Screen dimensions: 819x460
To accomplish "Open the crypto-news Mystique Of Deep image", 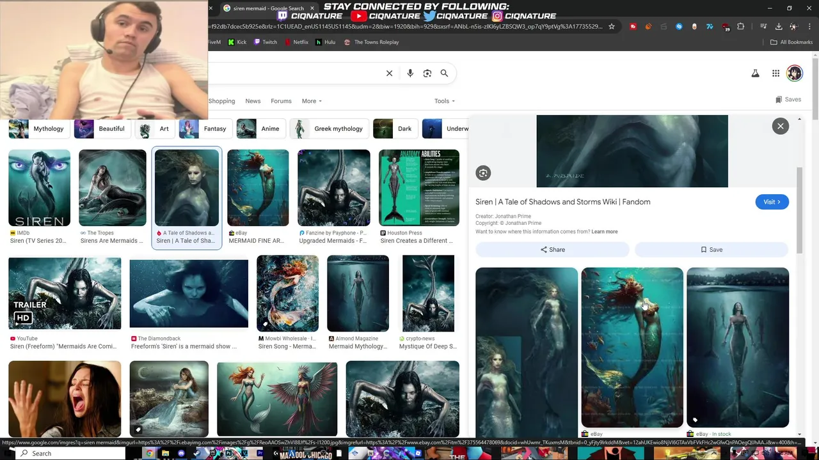I will coord(428,294).
